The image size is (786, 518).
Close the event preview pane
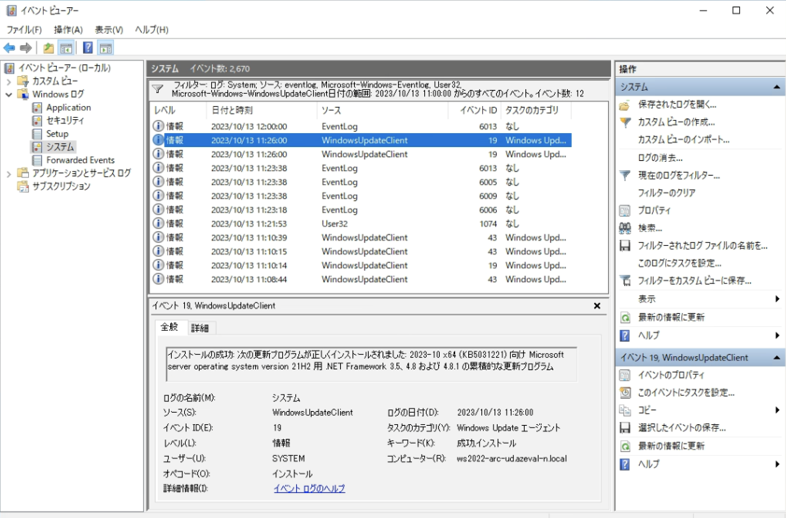(597, 306)
